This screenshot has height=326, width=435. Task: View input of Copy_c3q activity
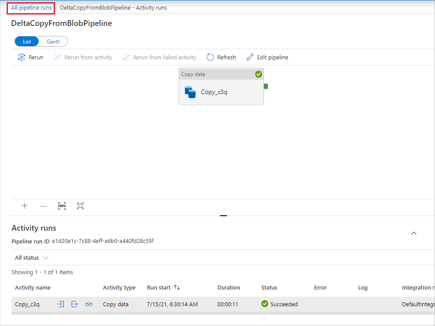click(x=61, y=304)
